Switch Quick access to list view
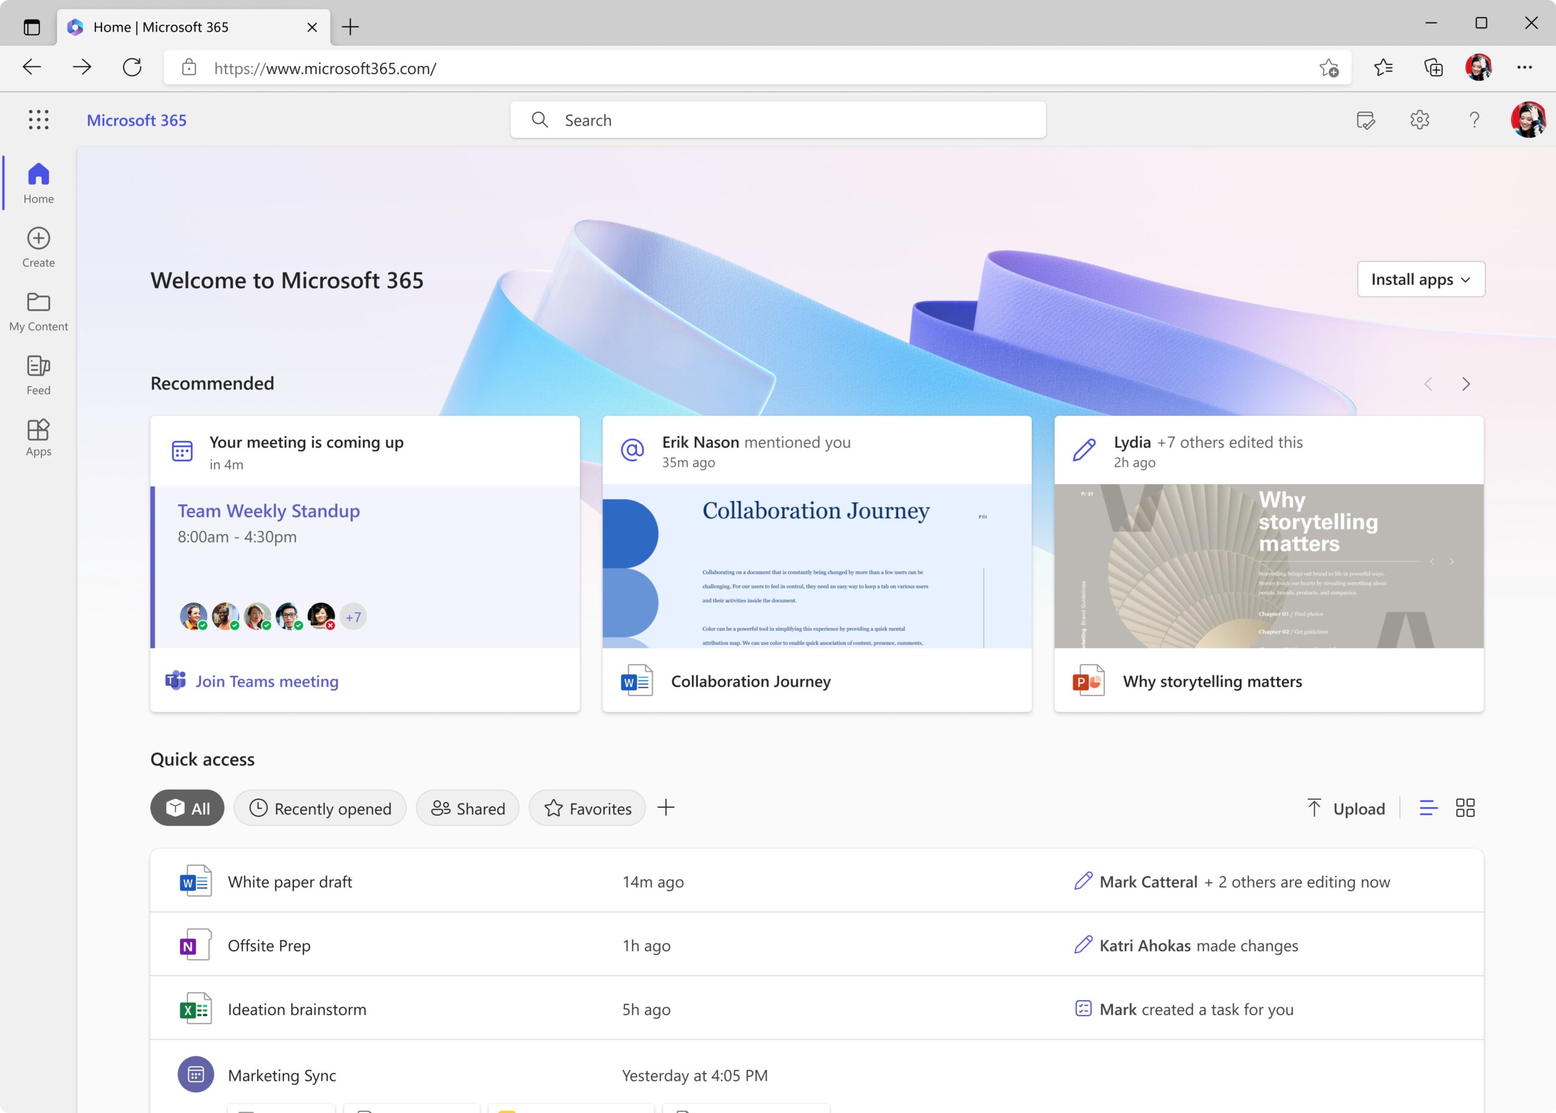Screen dimensions: 1556x1113 pyautogui.click(x=1428, y=808)
